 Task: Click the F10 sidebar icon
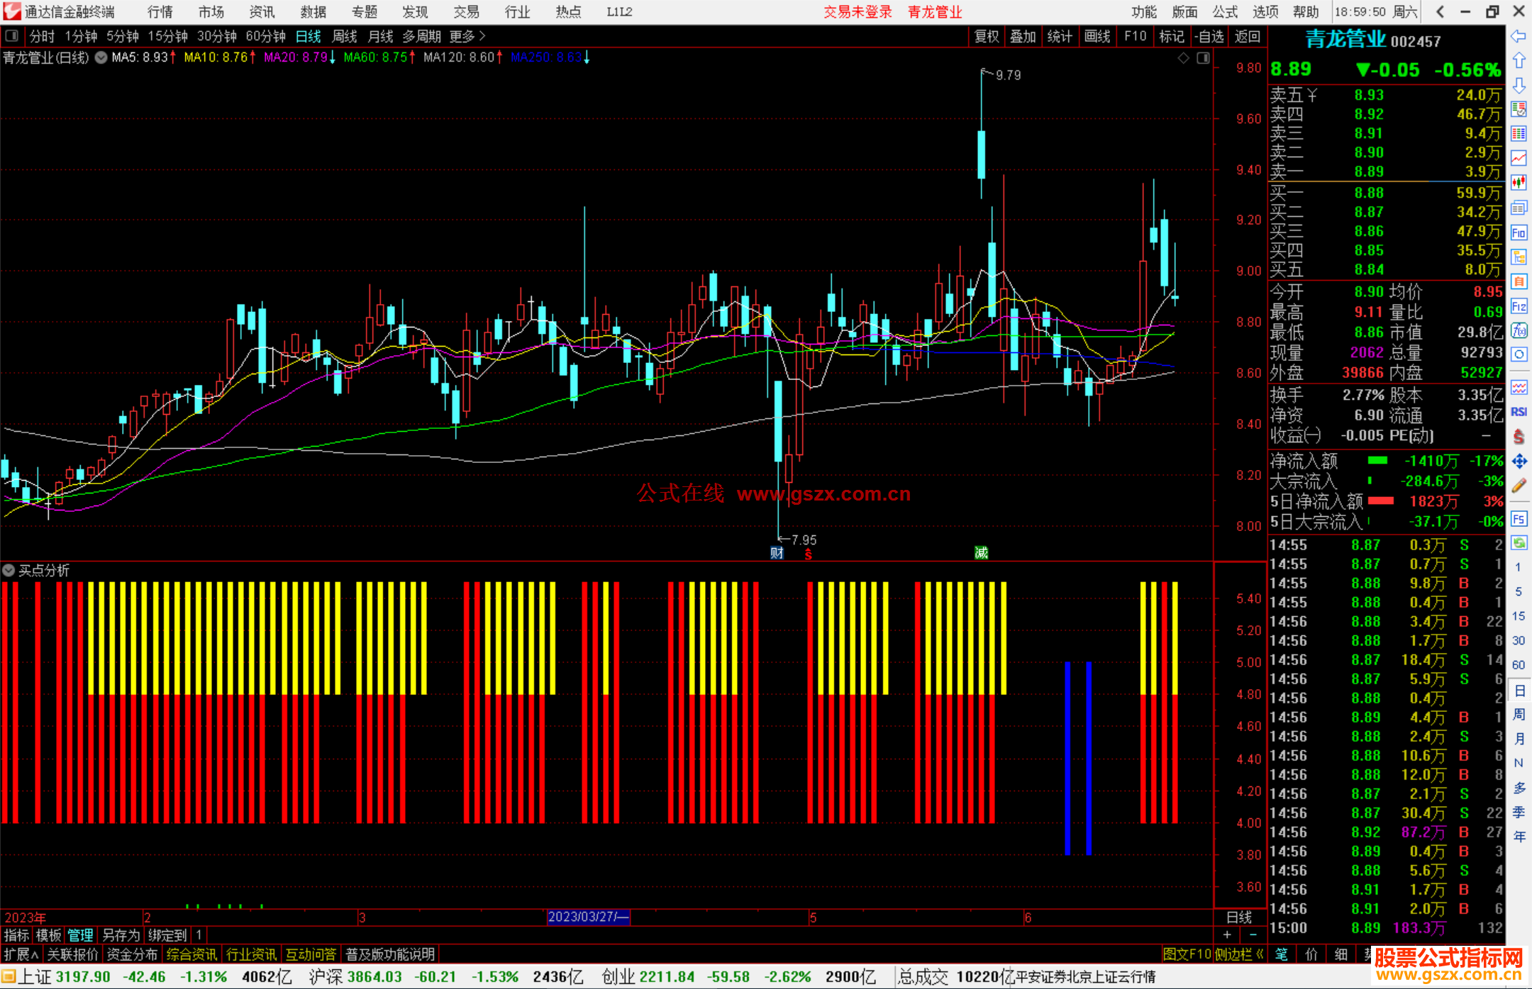pos(1519,233)
